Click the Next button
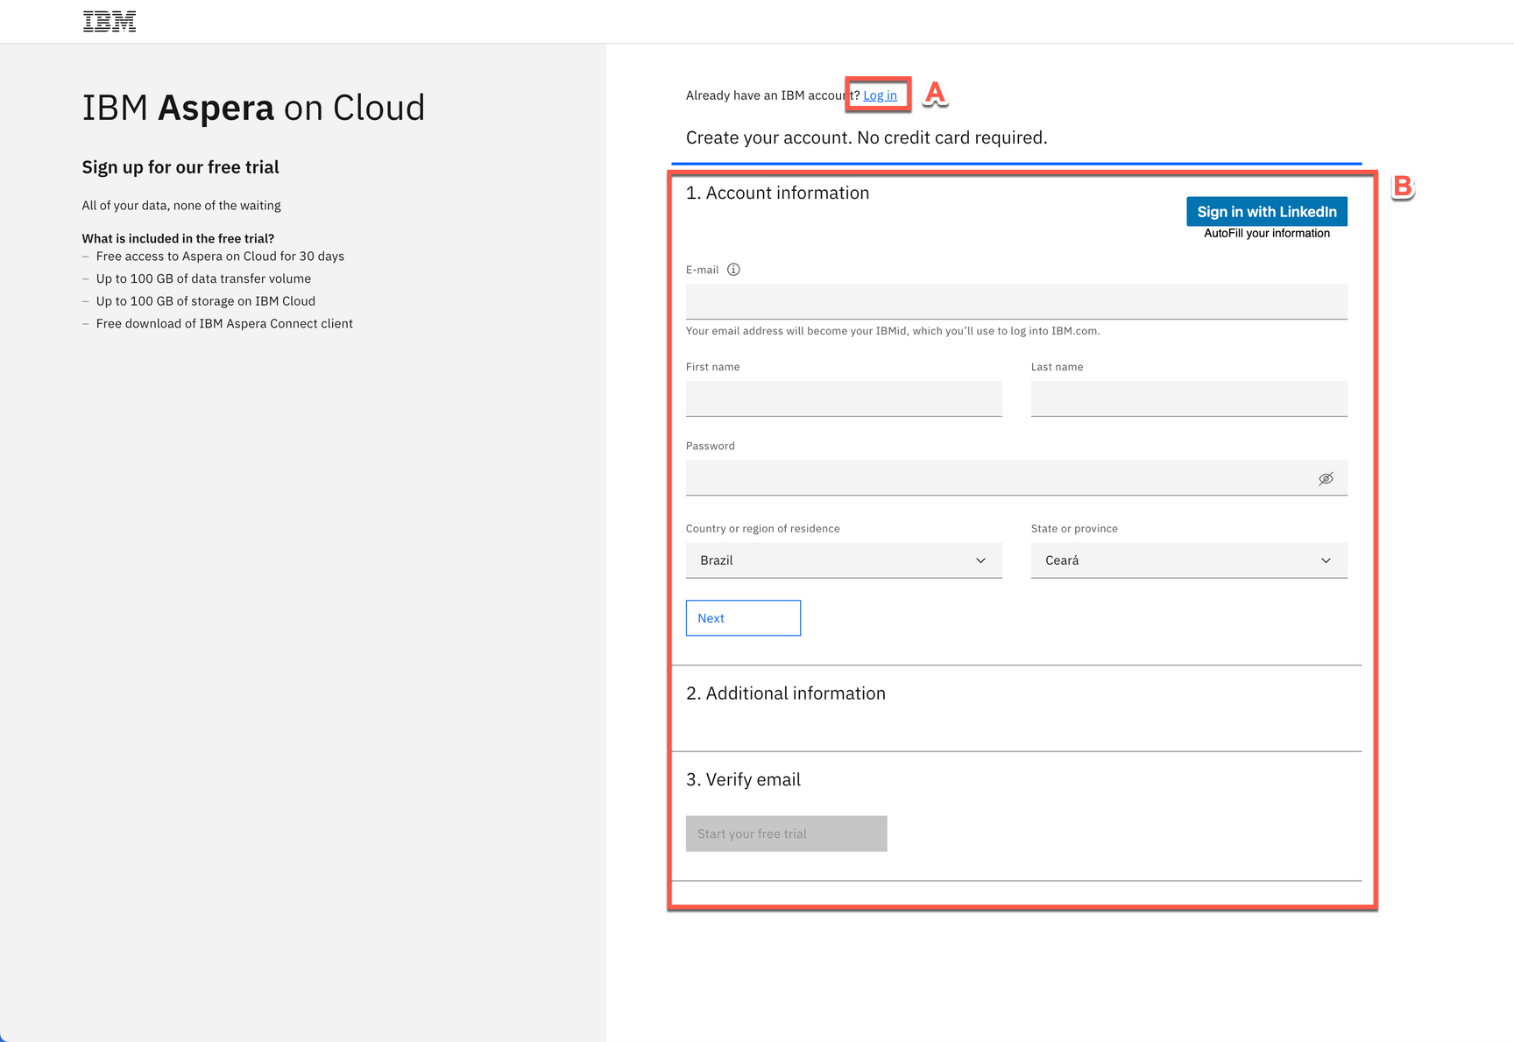 tap(743, 617)
